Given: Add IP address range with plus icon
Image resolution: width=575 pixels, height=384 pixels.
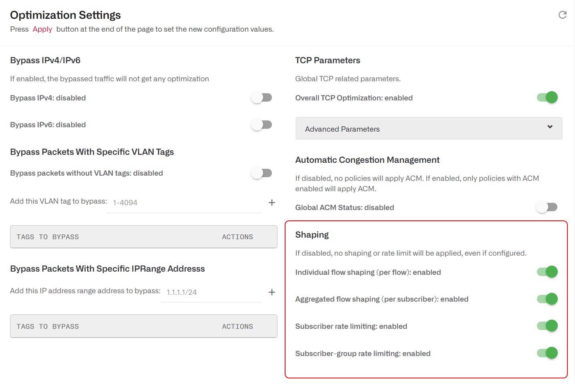Looking at the screenshot, I should coord(272,292).
